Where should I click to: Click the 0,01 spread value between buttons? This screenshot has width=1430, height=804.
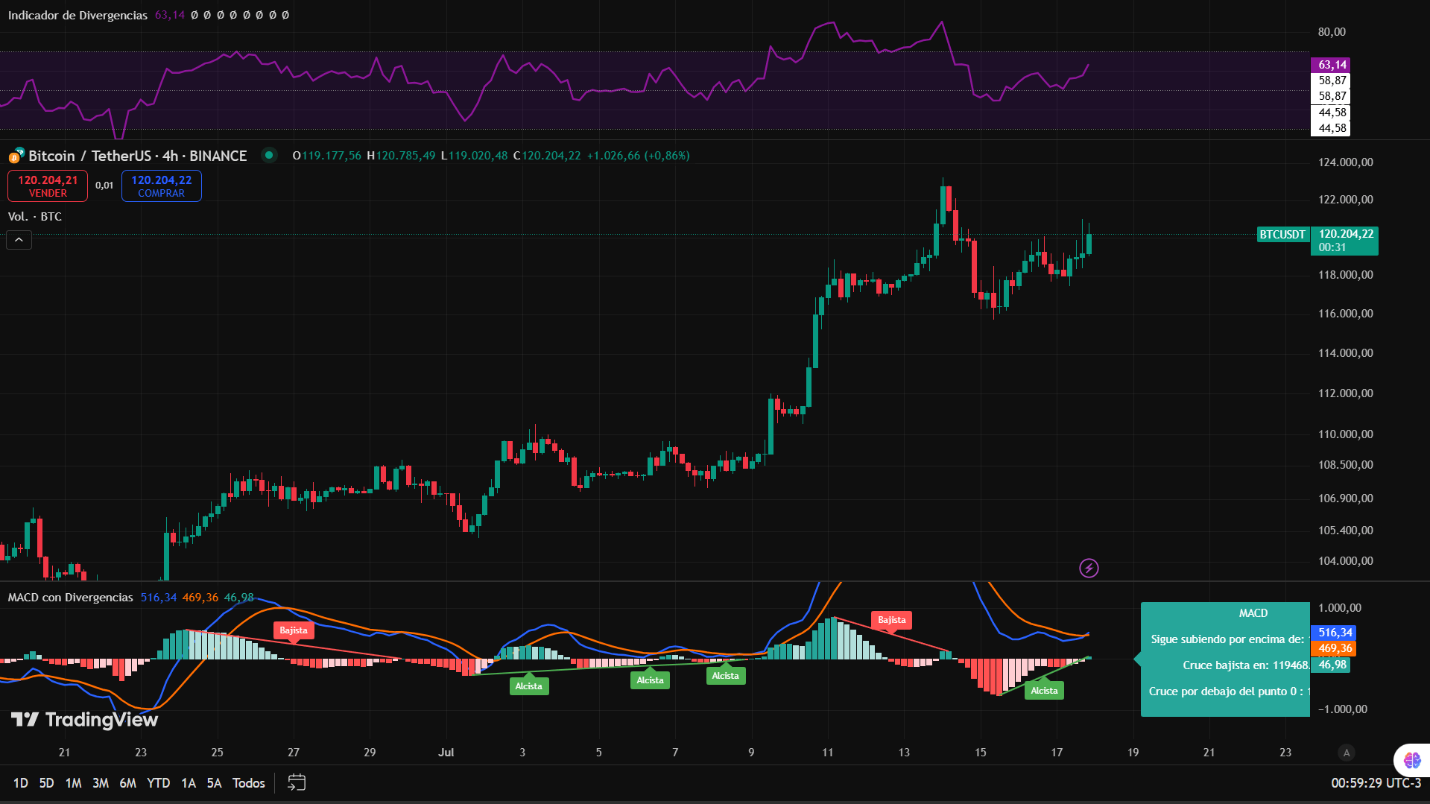pos(104,186)
